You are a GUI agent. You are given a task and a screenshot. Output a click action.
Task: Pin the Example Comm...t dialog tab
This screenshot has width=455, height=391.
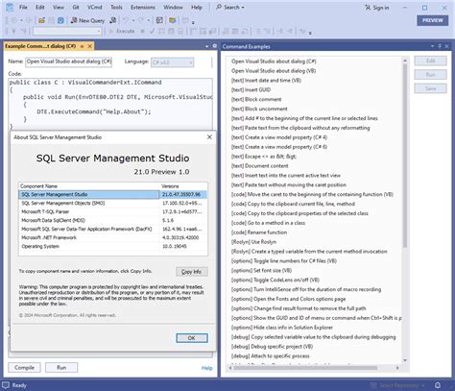point(82,46)
